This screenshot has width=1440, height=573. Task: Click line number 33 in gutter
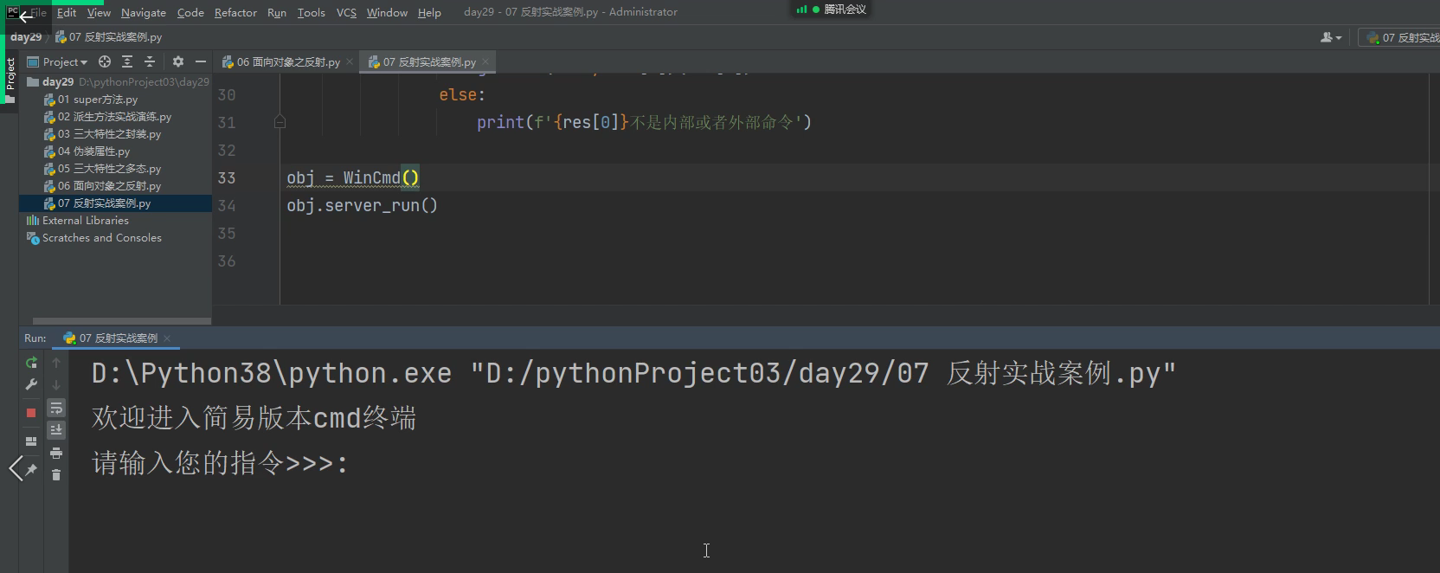point(227,177)
